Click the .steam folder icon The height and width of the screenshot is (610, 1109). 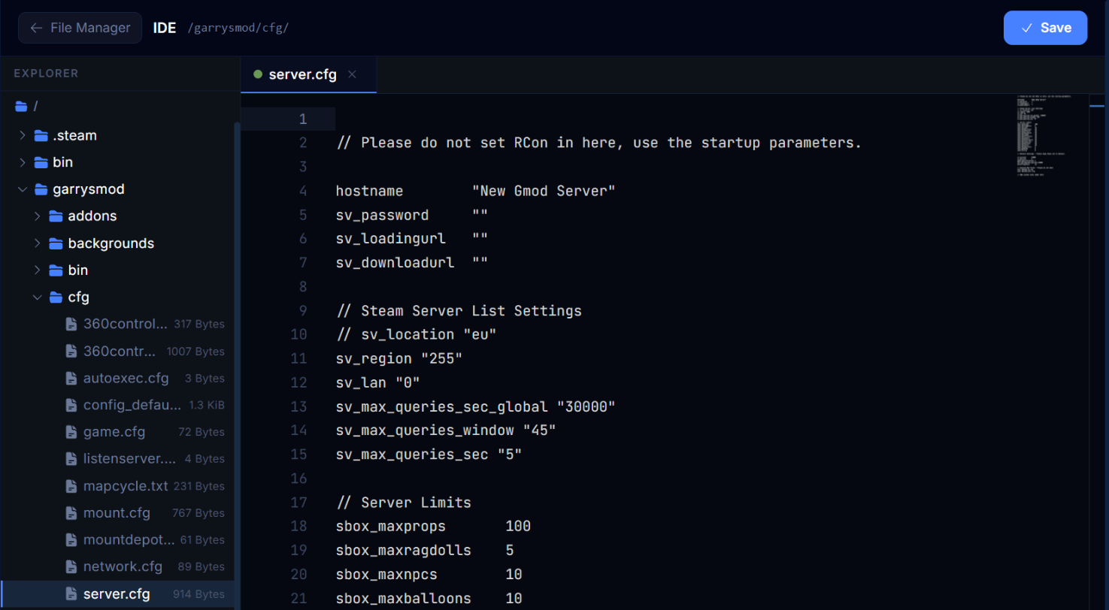(41, 135)
